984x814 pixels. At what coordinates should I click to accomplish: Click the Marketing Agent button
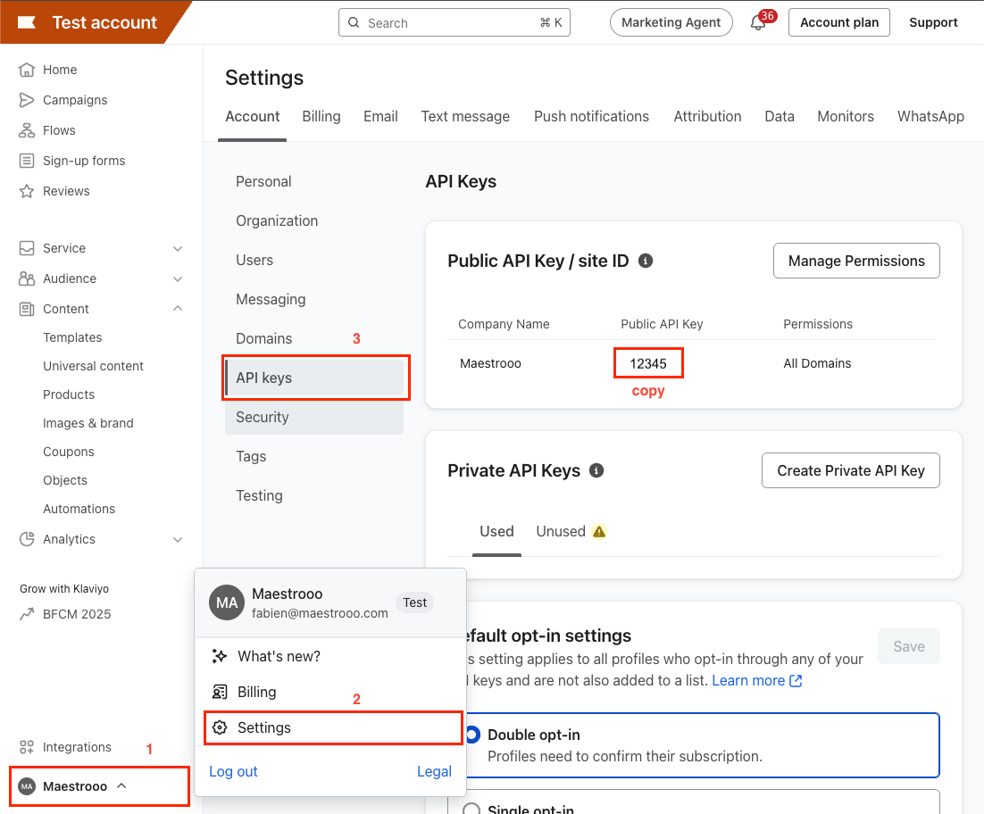[671, 22]
